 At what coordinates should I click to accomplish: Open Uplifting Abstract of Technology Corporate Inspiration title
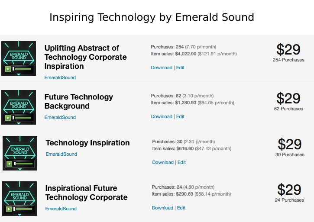[85, 57]
